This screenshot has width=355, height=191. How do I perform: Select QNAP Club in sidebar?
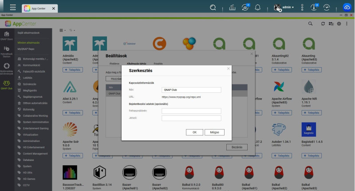[x=7, y=85]
